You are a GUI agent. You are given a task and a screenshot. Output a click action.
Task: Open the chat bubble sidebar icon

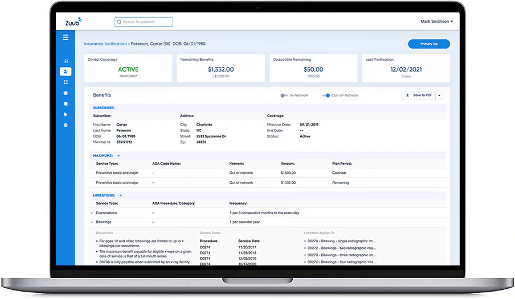pos(66,104)
